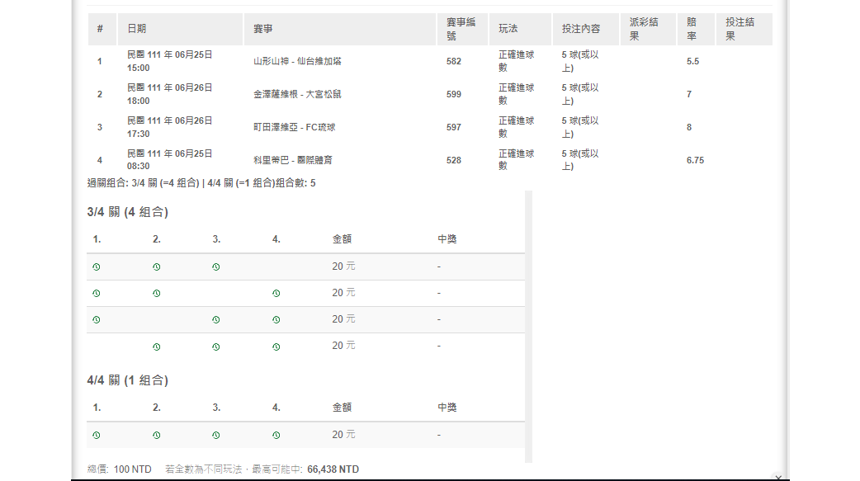Click the 賽事編號 column header

point(462,29)
